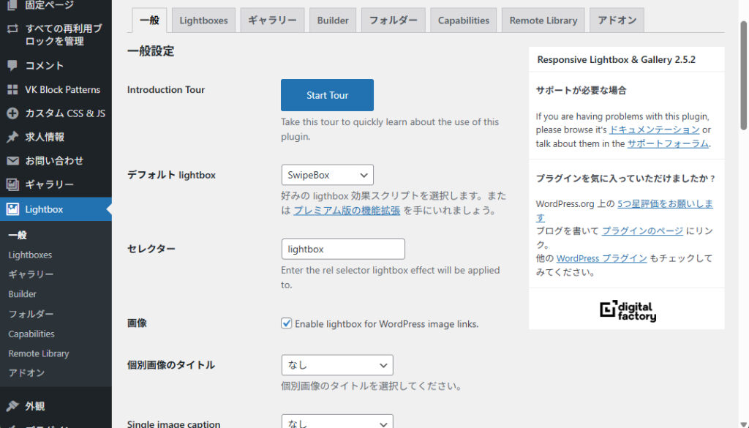Click the reusable blocks management icon
This screenshot has width=749, height=428.
[x=13, y=29]
